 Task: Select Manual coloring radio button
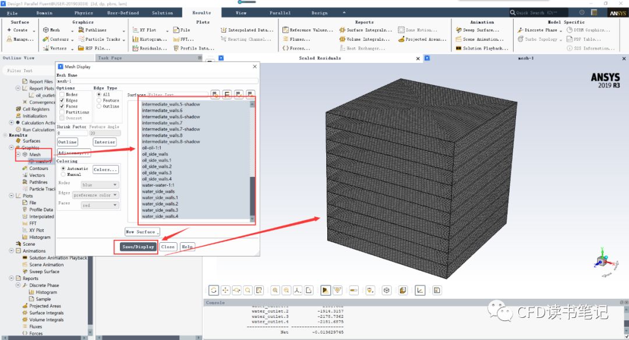coord(63,175)
